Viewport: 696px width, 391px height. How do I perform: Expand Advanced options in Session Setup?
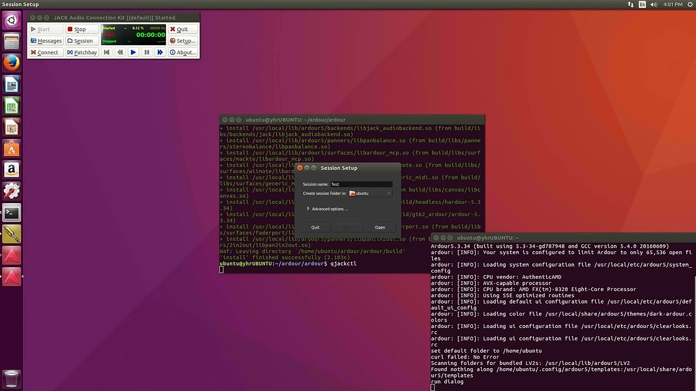point(326,209)
